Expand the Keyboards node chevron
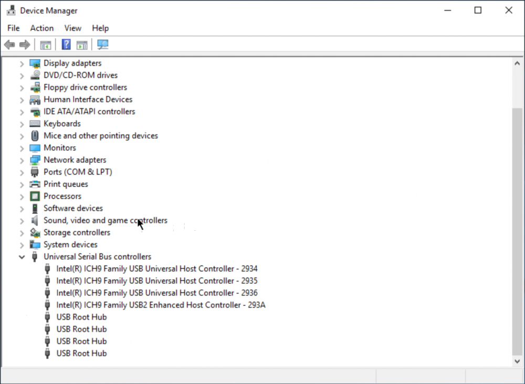The height and width of the screenshot is (384, 525). tap(22, 124)
